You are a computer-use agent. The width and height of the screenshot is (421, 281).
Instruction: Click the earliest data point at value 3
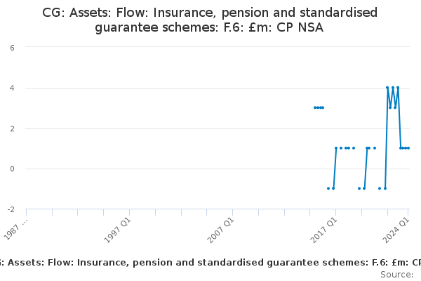pyautogui.click(x=314, y=107)
